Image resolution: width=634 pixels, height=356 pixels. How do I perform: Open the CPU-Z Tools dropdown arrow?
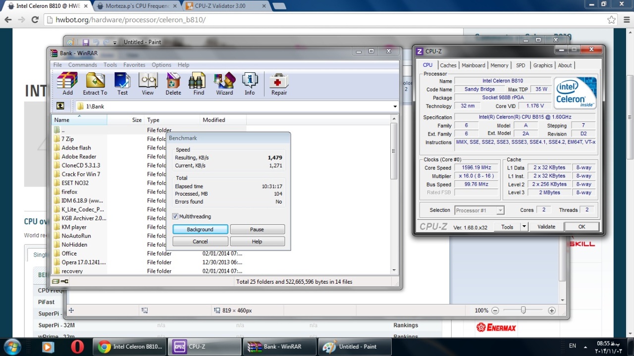point(524,227)
